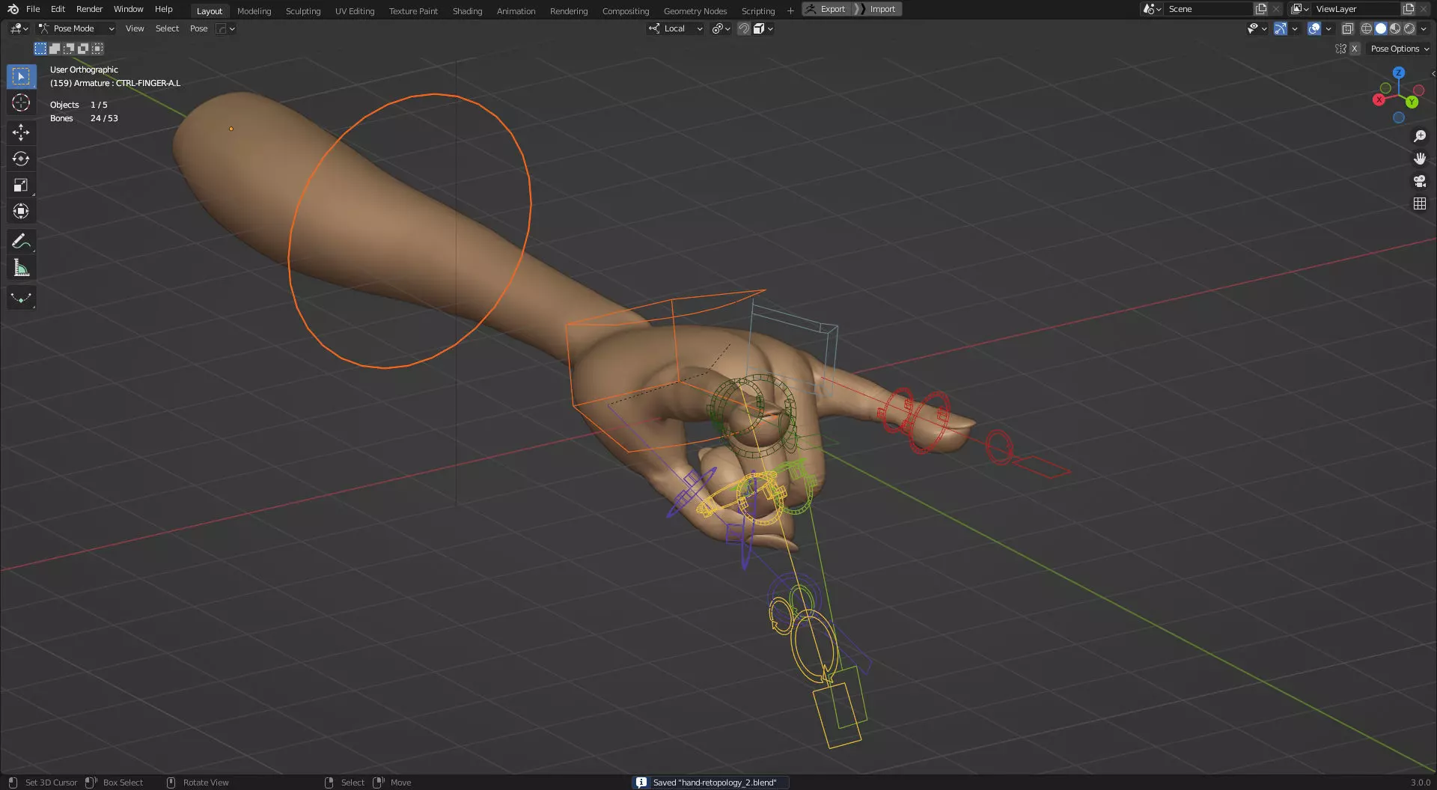Toggle viewport gizmos display

click(x=1281, y=28)
